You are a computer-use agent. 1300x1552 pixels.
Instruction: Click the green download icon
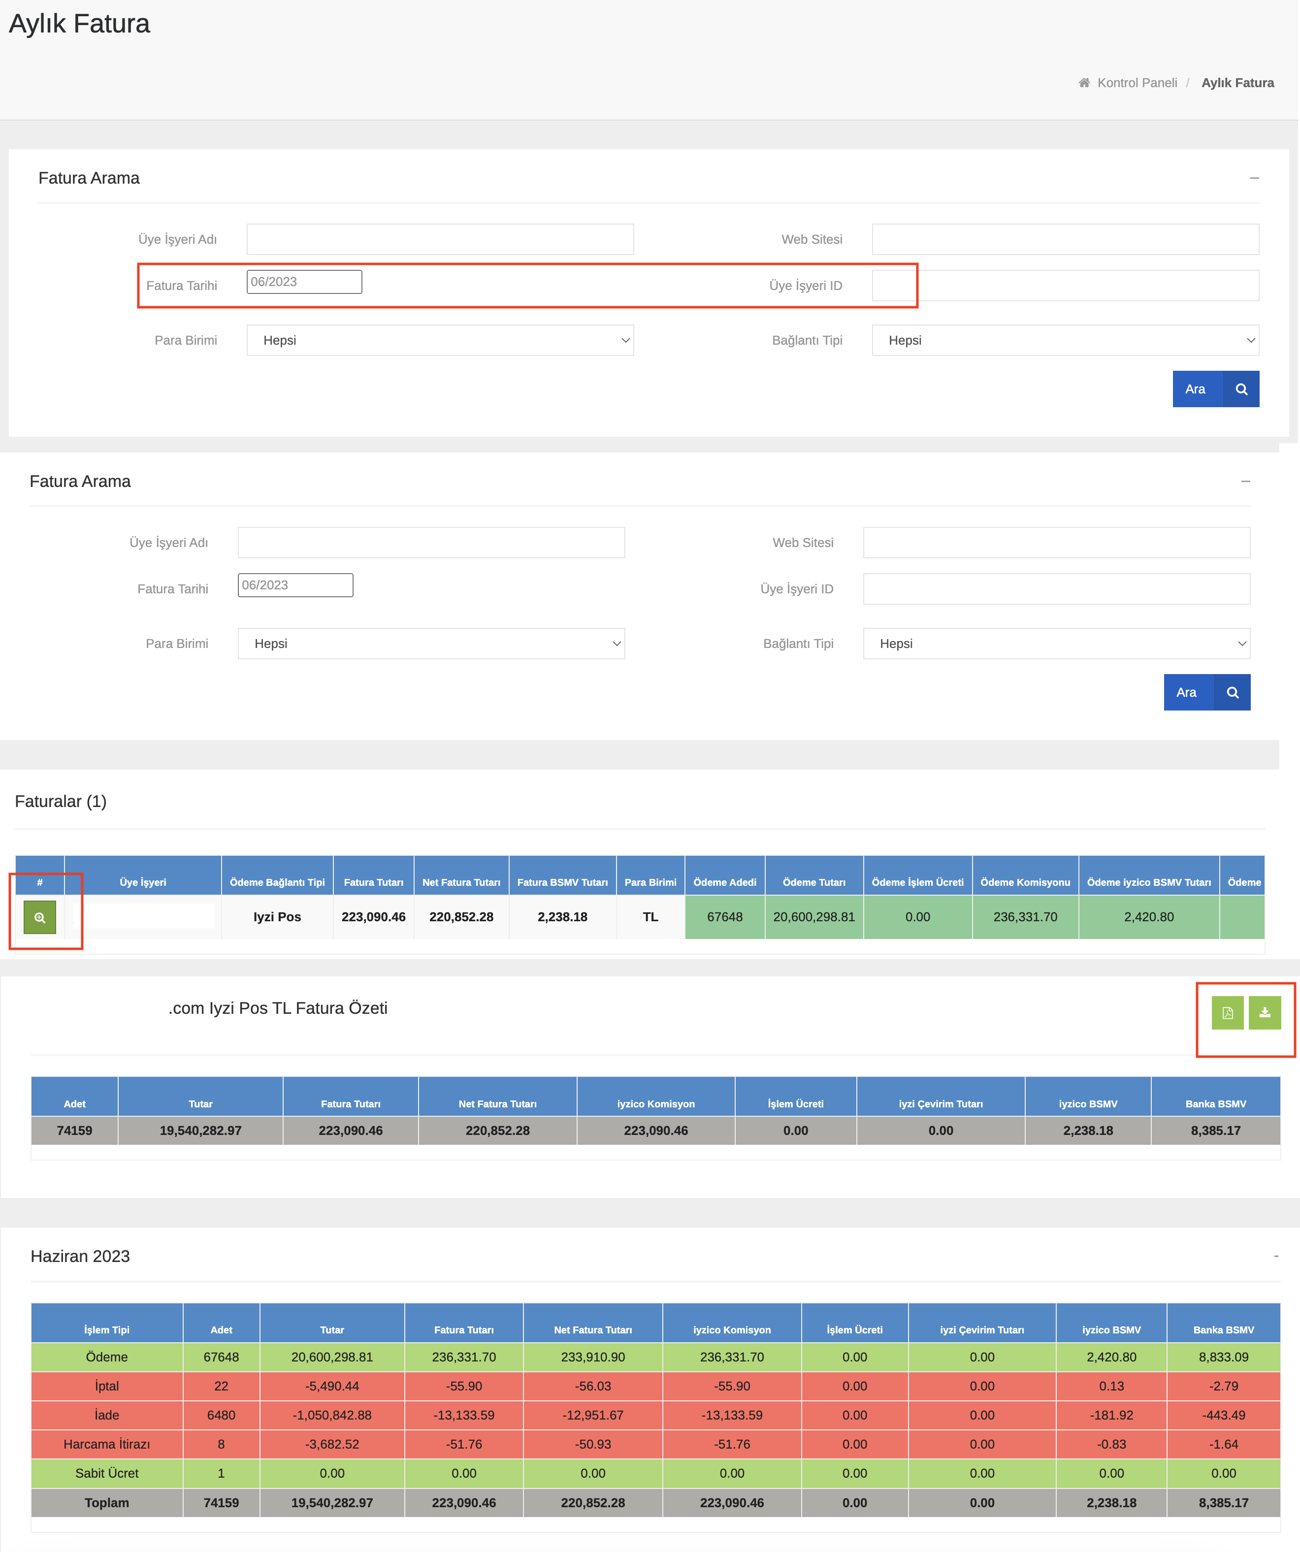click(x=1265, y=1012)
